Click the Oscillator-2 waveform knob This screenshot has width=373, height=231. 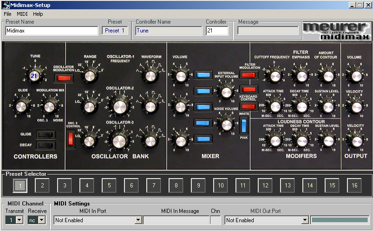(x=150, y=107)
